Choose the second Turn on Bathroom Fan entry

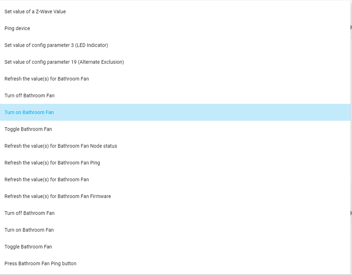(x=29, y=230)
